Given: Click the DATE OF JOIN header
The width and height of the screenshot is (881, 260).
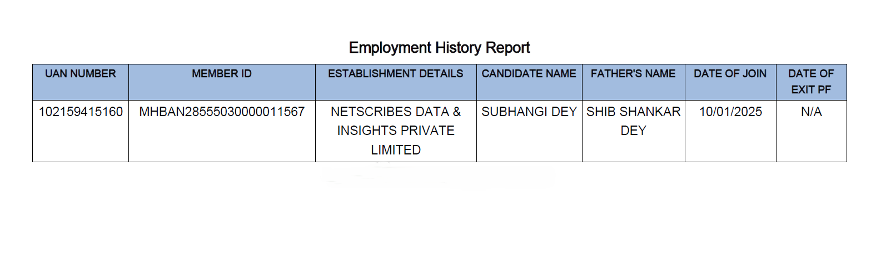Looking at the screenshot, I should pyautogui.click(x=730, y=74).
